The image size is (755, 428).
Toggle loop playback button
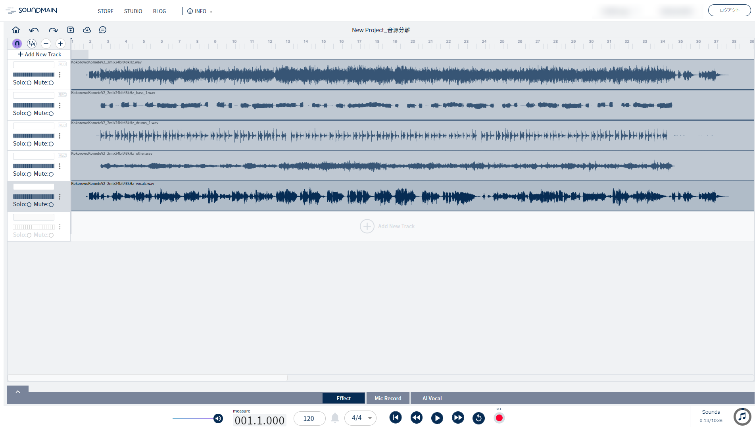coord(479,418)
